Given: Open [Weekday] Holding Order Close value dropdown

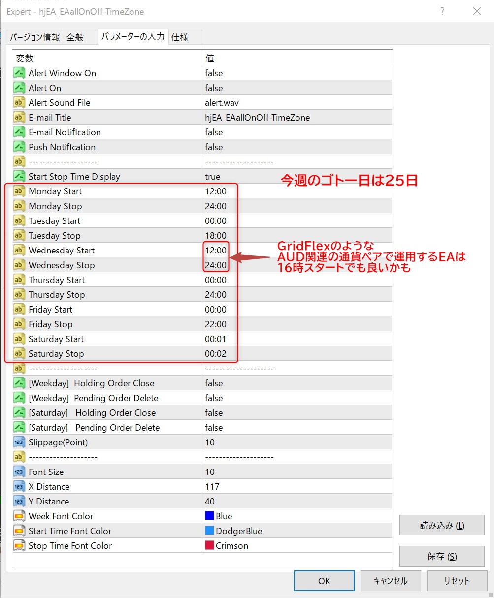Looking at the screenshot, I should pyautogui.click(x=296, y=383).
